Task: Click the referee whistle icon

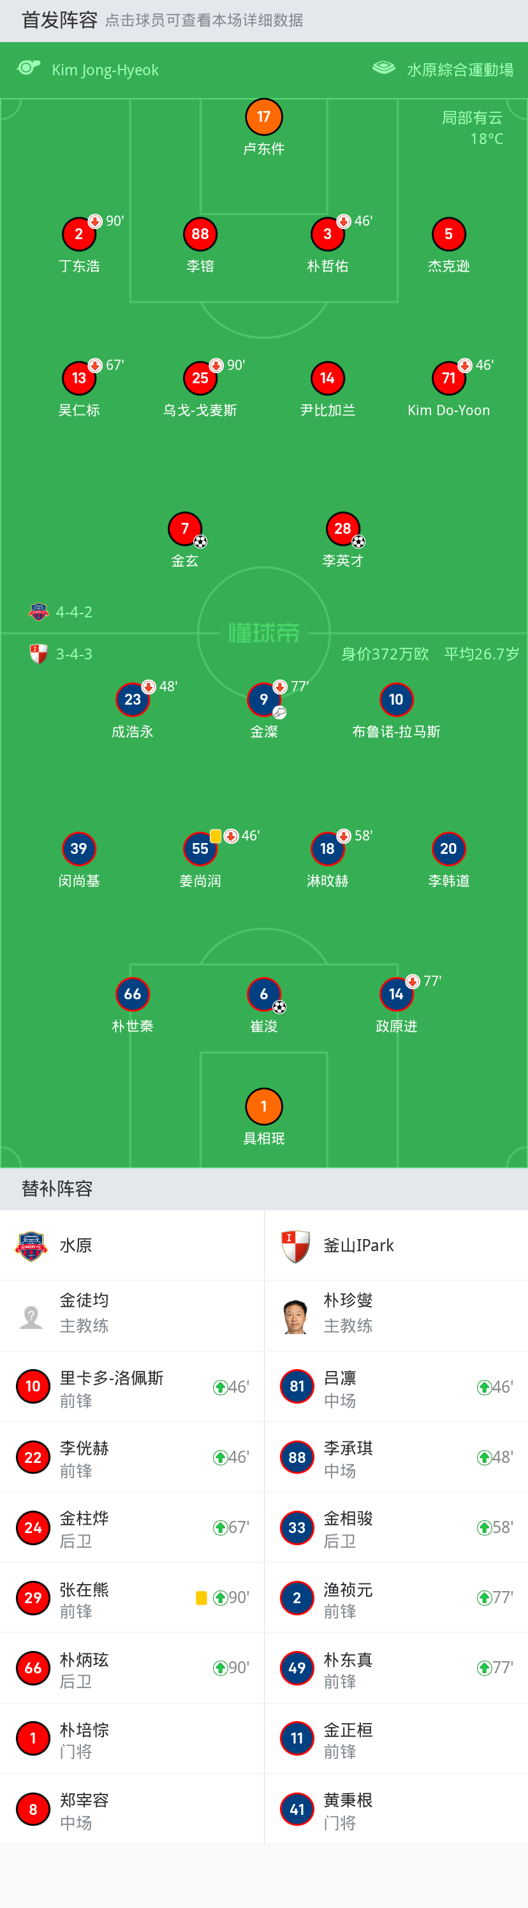Action: point(28,68)
